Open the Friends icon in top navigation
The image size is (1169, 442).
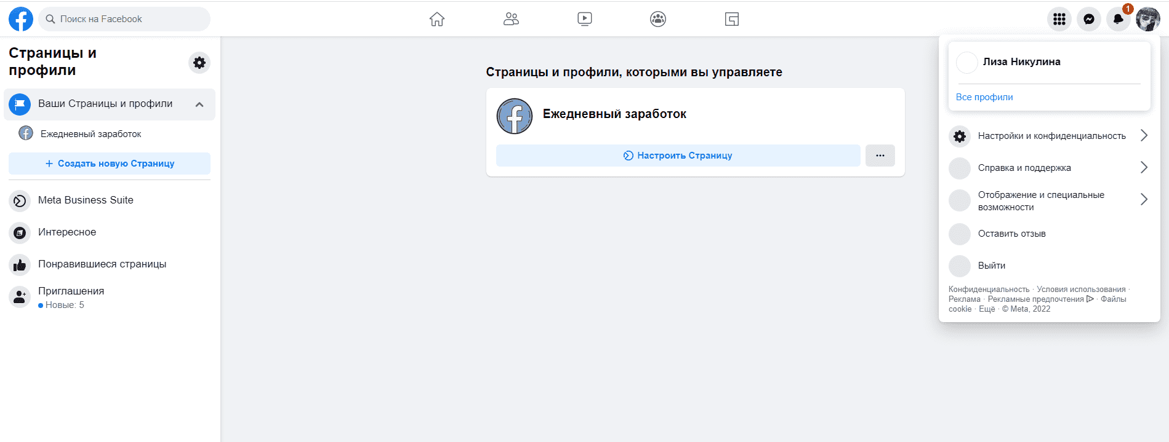click(511, 19)
